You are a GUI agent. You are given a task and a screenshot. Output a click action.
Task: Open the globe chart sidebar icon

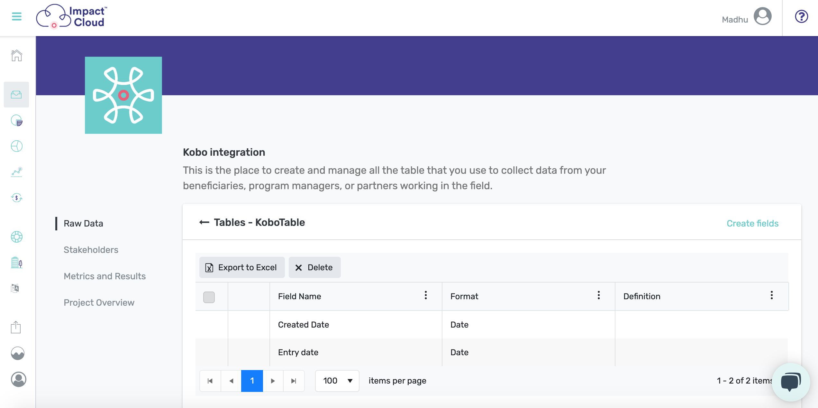coord(16,146)
